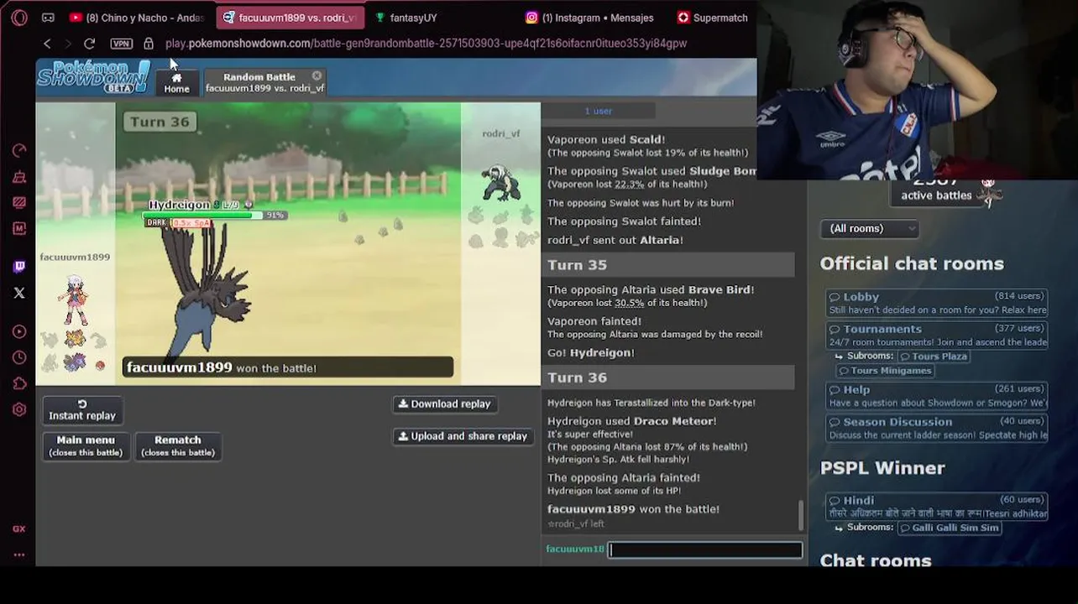Join Season Discussion room
Viewport: 1078px width, 604px height.
click(x=937, y=428)
